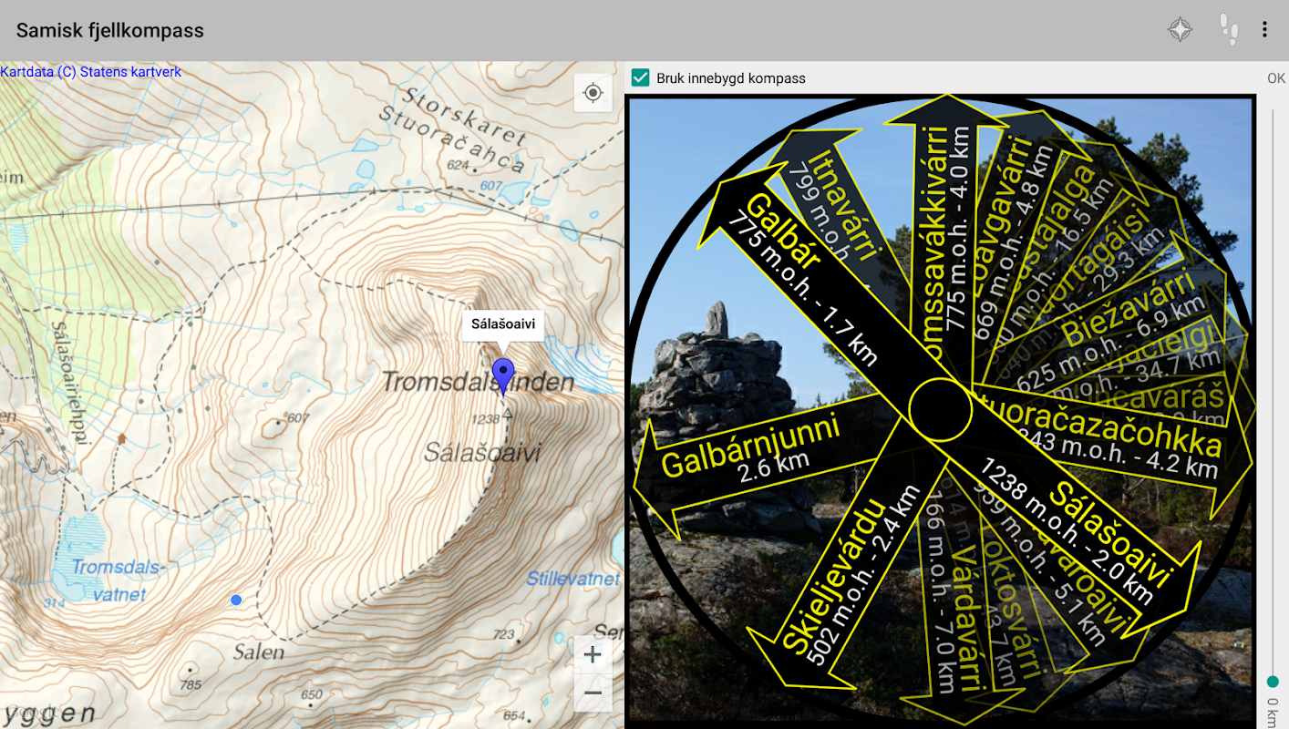Adjust the distance km slider handle
Screen dimensions: 1289x729
click(x=1273, y=682)
